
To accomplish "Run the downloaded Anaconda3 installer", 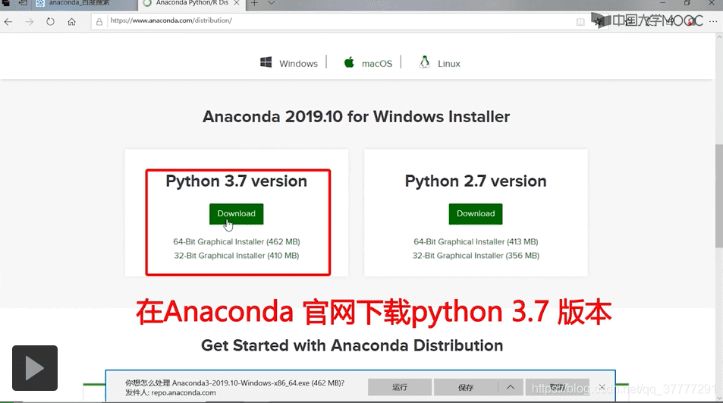I will tap(400, 387).
